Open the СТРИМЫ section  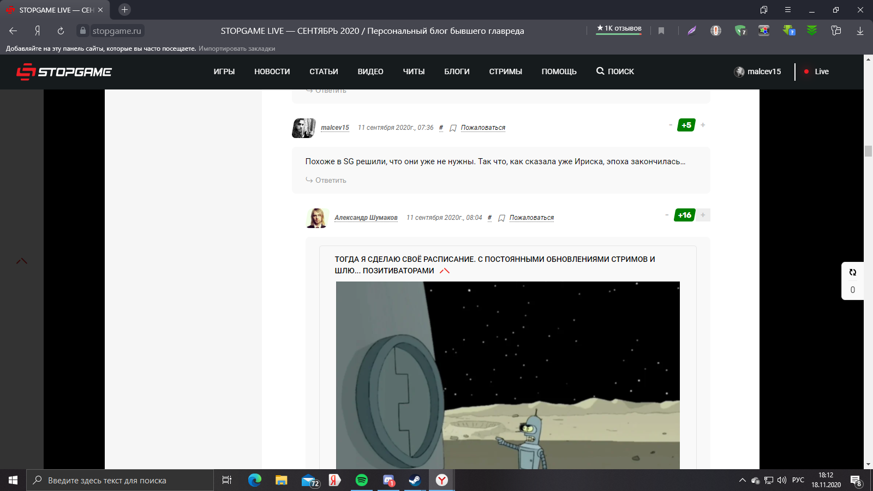point(505,71)
